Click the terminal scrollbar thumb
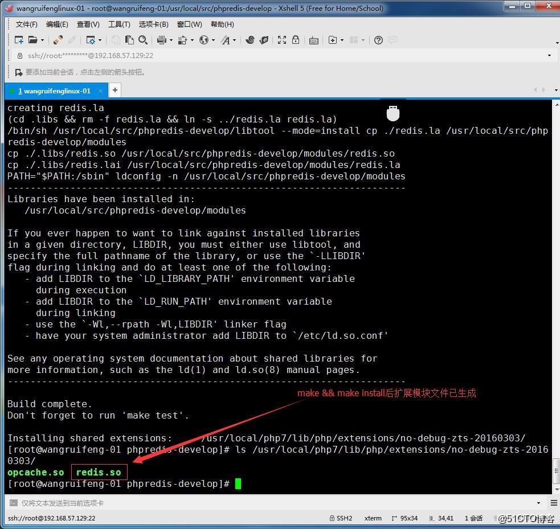Image resolution: width=560 pixels, height=529 pixels. click(x=557, y=471)
